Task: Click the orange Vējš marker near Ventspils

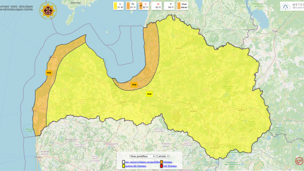Action: pyautogui.click(x=49, y=73)
